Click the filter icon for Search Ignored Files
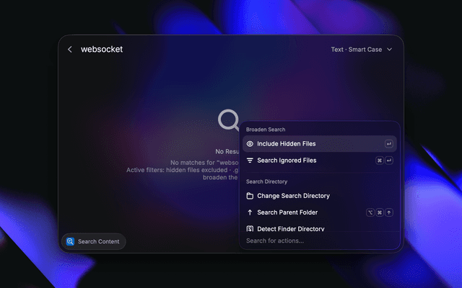Screen dimensions: 462x288 (250, 161)
